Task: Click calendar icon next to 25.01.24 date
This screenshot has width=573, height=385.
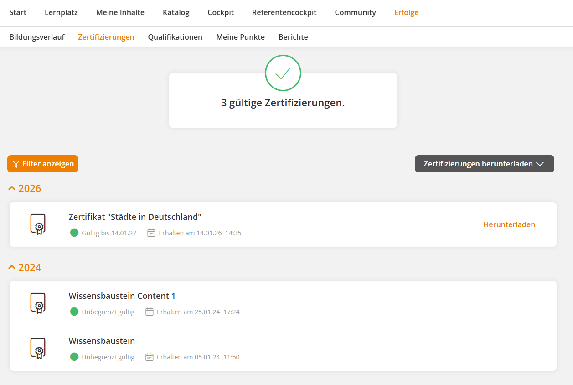Action: (x=150, y=312)
